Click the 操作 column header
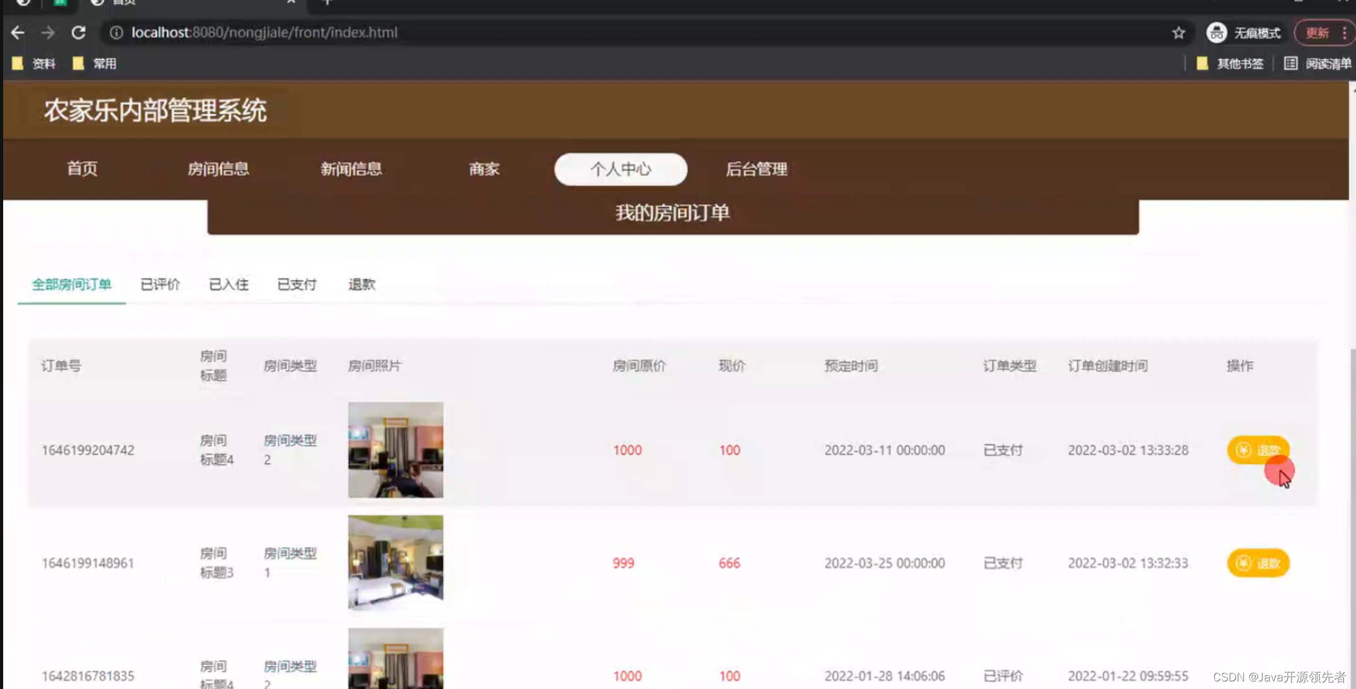 (1240, 365)
